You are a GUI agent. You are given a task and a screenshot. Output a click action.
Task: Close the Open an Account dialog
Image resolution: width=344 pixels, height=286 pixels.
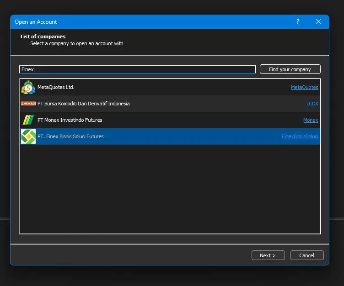(318, 21)
